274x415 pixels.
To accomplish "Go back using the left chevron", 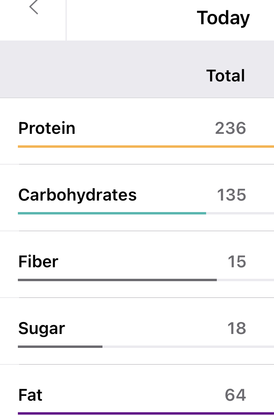I will 34,7.
